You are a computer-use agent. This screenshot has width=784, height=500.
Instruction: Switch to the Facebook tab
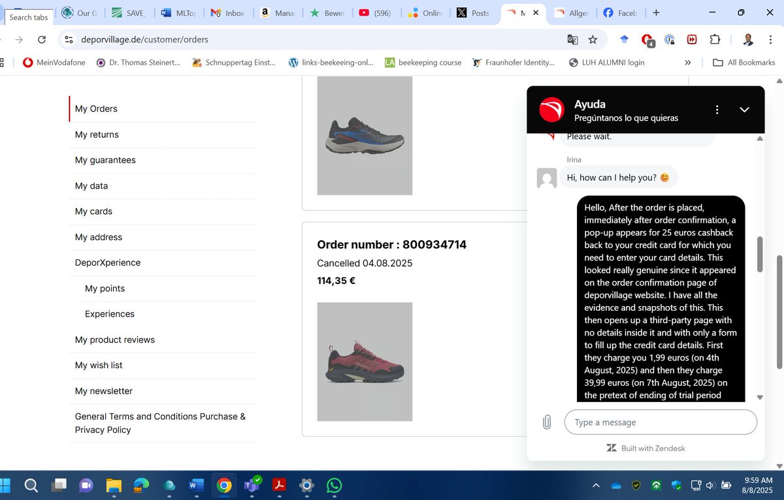coord(620,13)
